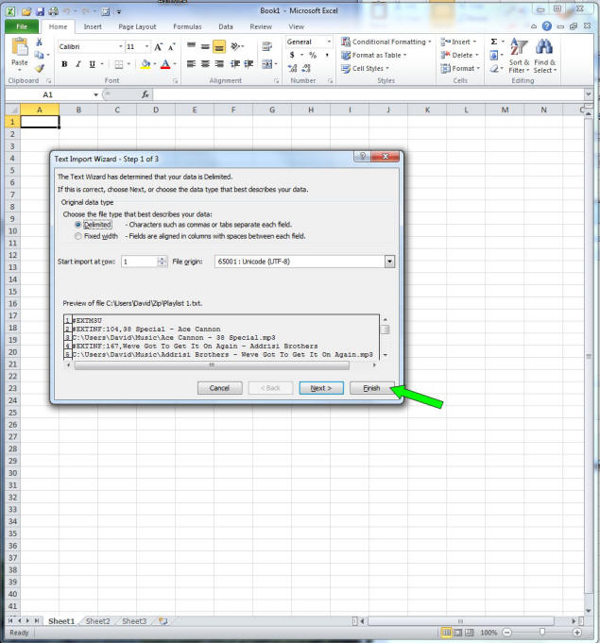Screen dimensions: 600x643
Task: Select the Fixed width radio button
Action: coord(78,236)
